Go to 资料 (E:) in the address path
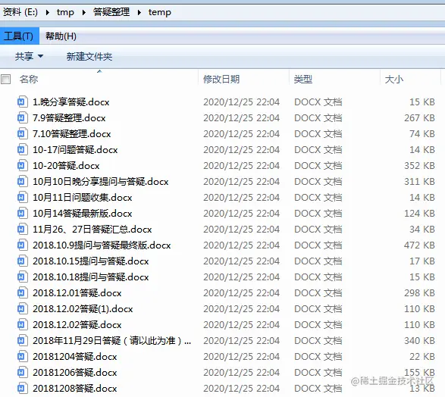The height and width of the screenshot is (397, 445). [20, 12]
